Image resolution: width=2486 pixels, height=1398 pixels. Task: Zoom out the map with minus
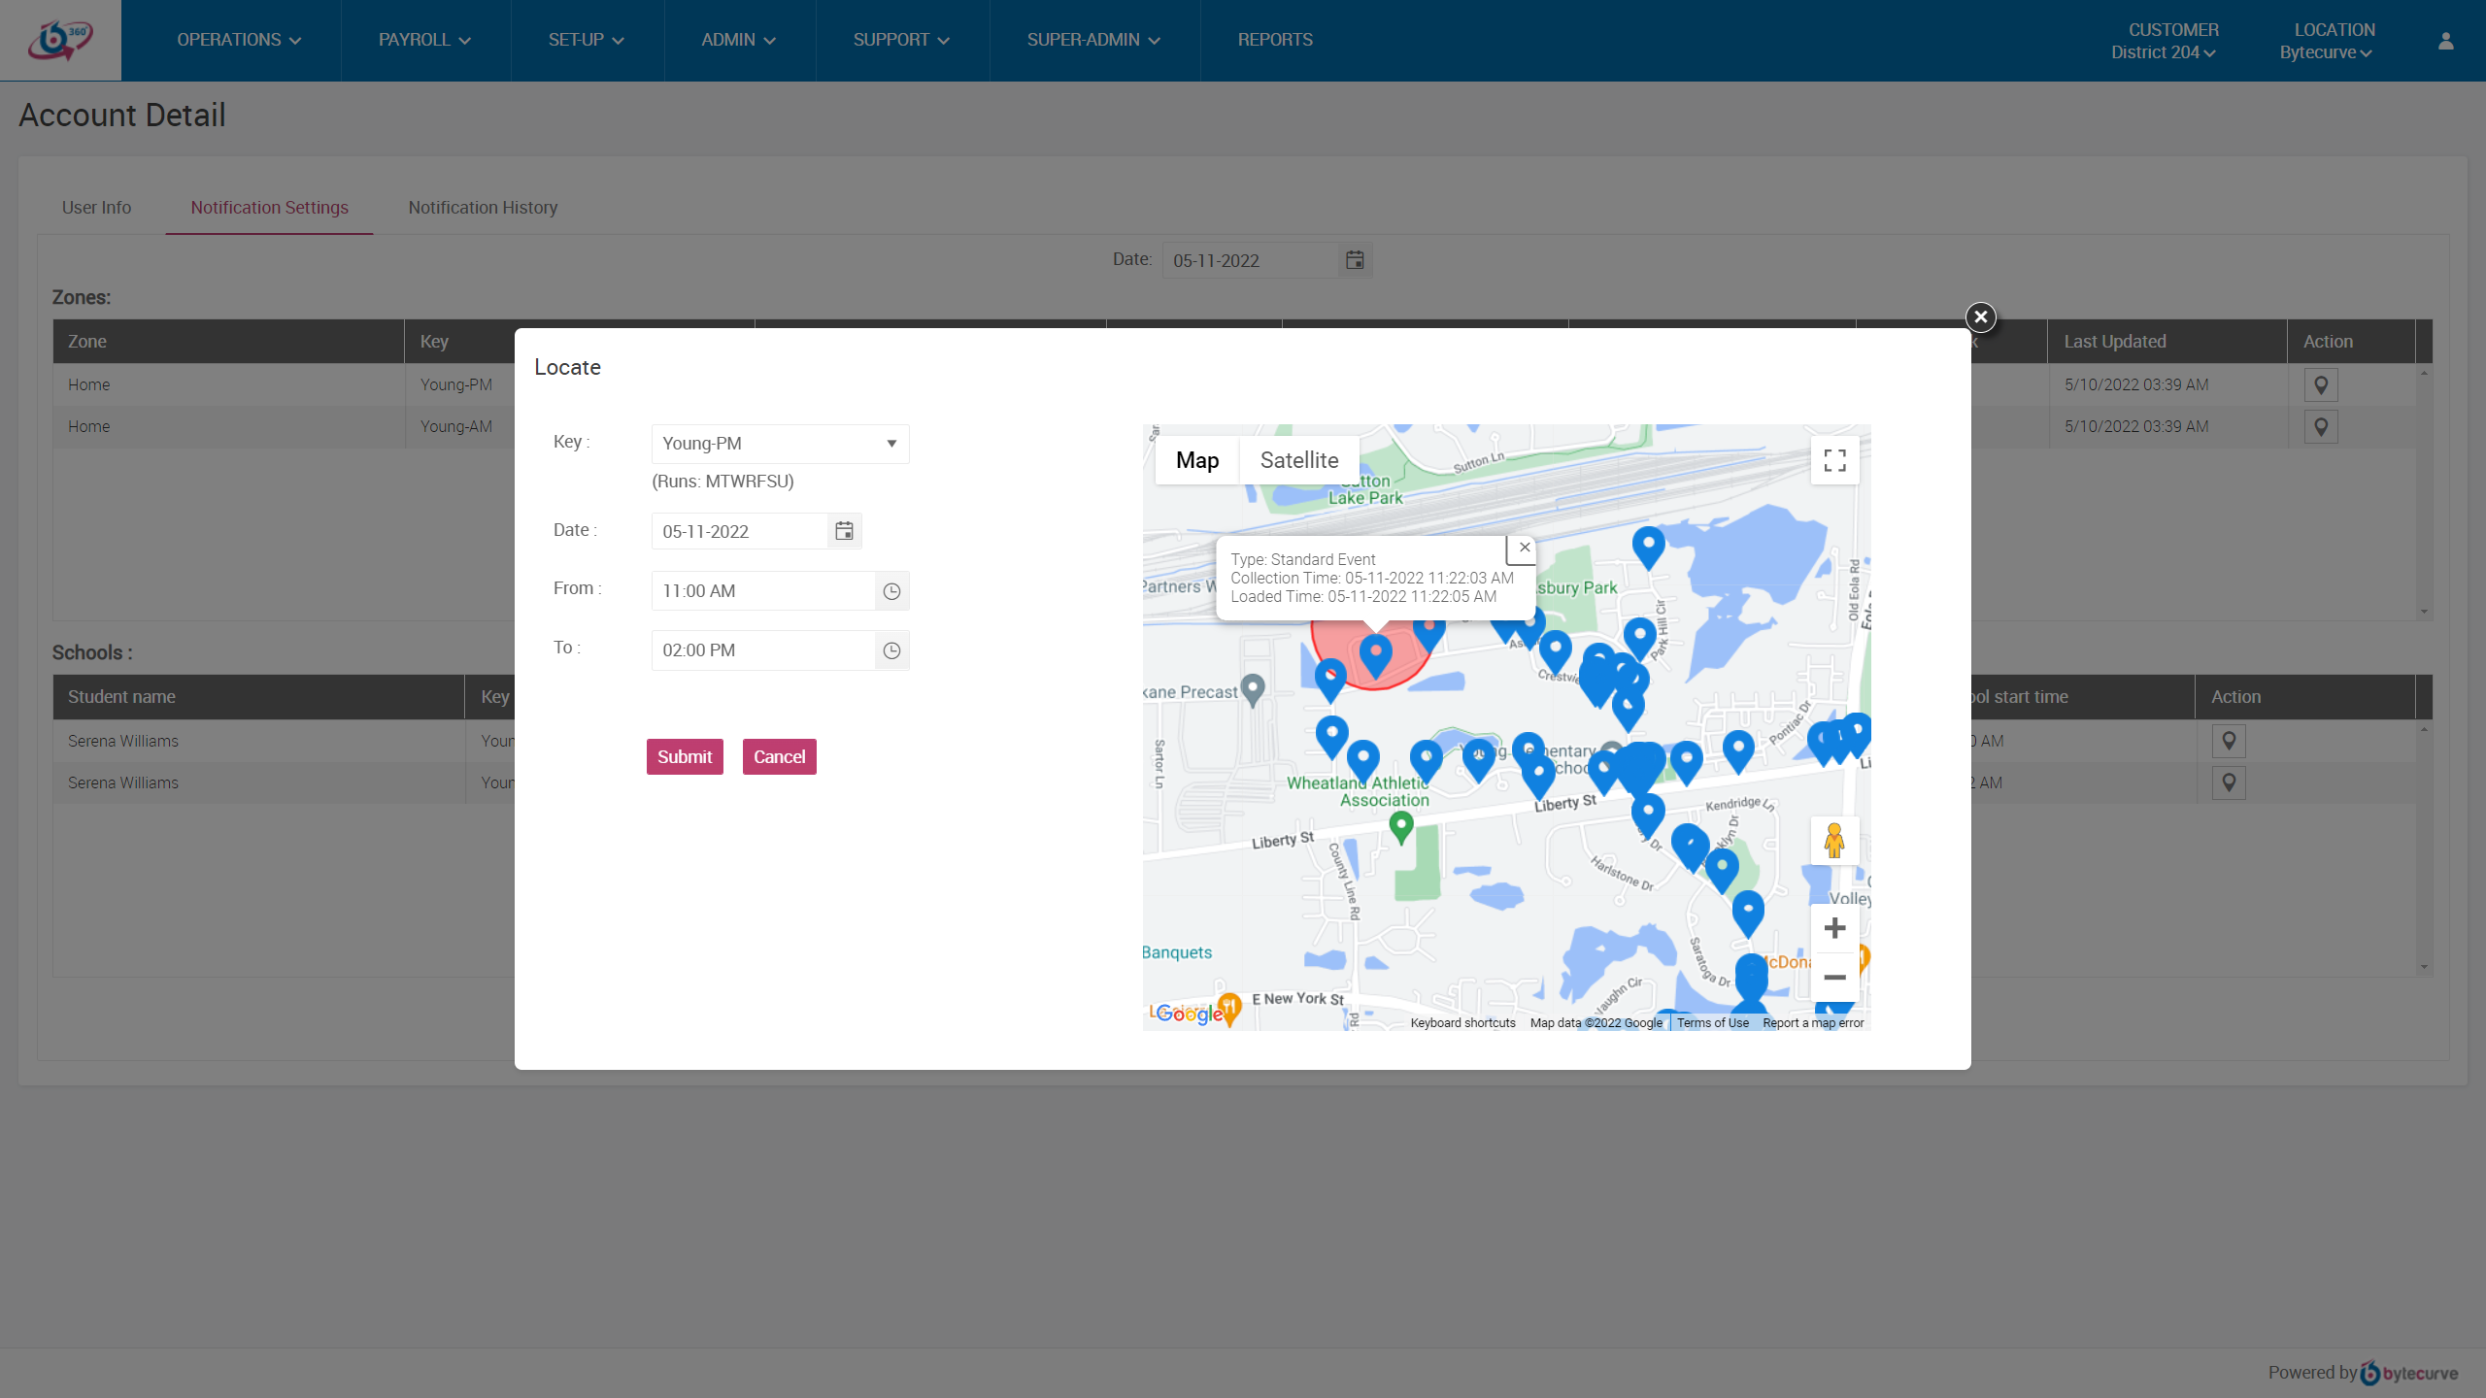pos(1833,977)
